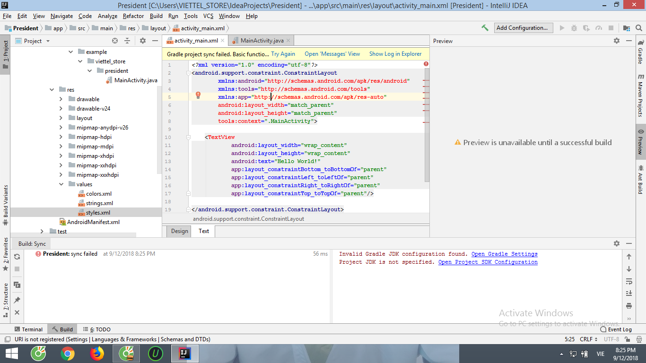The width and height of the screenshot is (646, 363).
Task: Click Open Gradle Settings link
Action: (x=505, y=254)
